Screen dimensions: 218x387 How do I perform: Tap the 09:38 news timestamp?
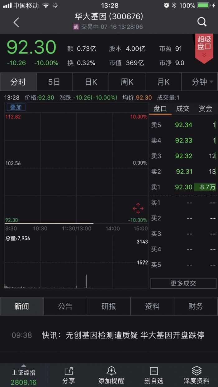pyautogui.click(x=22, y=335)
